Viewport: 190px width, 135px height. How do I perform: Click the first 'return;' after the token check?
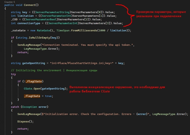pos(23,52)
